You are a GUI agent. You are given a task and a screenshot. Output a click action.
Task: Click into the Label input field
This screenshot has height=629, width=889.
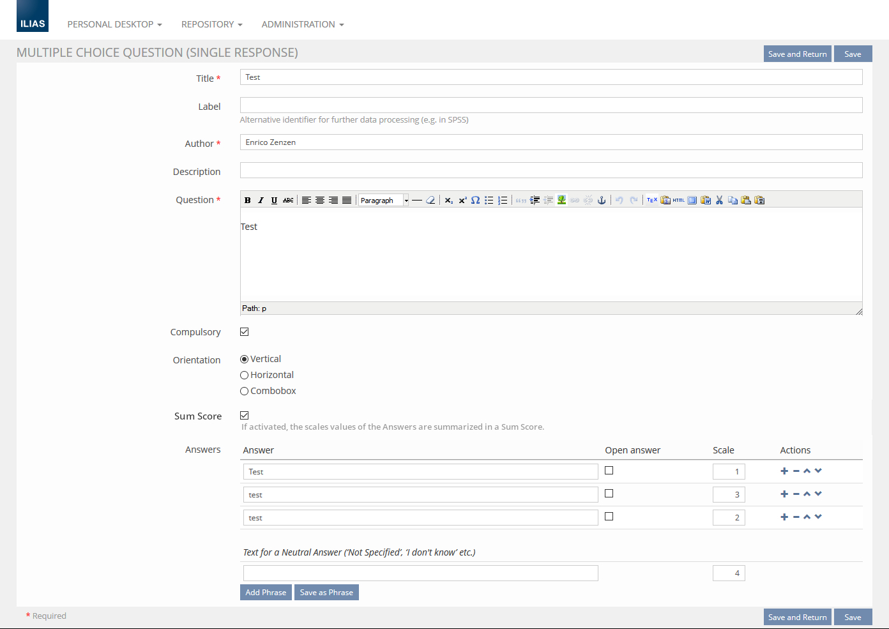pos(551,105)
